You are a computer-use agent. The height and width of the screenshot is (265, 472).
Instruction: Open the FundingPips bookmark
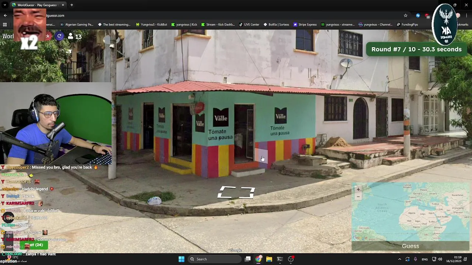(407, 25)
